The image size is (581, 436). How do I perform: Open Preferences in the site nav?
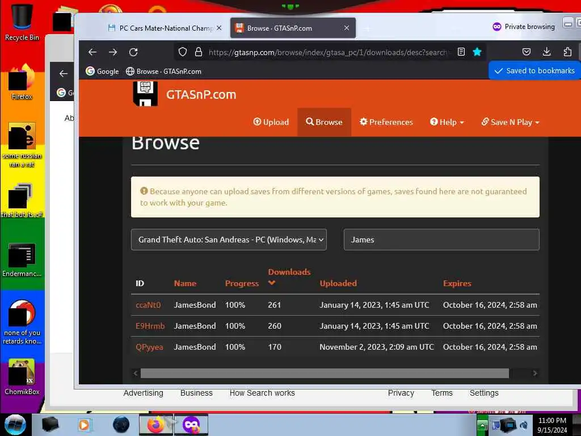[x=386, y=122]
